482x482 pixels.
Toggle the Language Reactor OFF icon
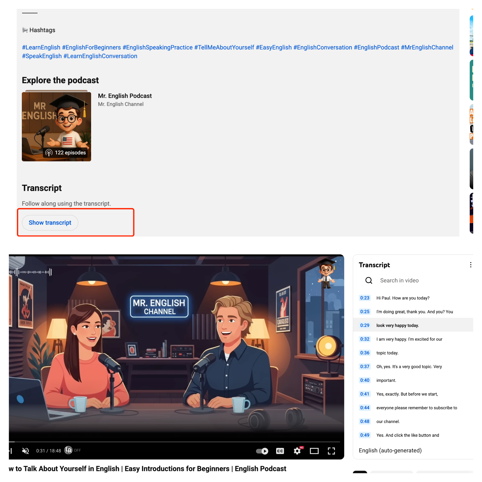click(73, 450)
